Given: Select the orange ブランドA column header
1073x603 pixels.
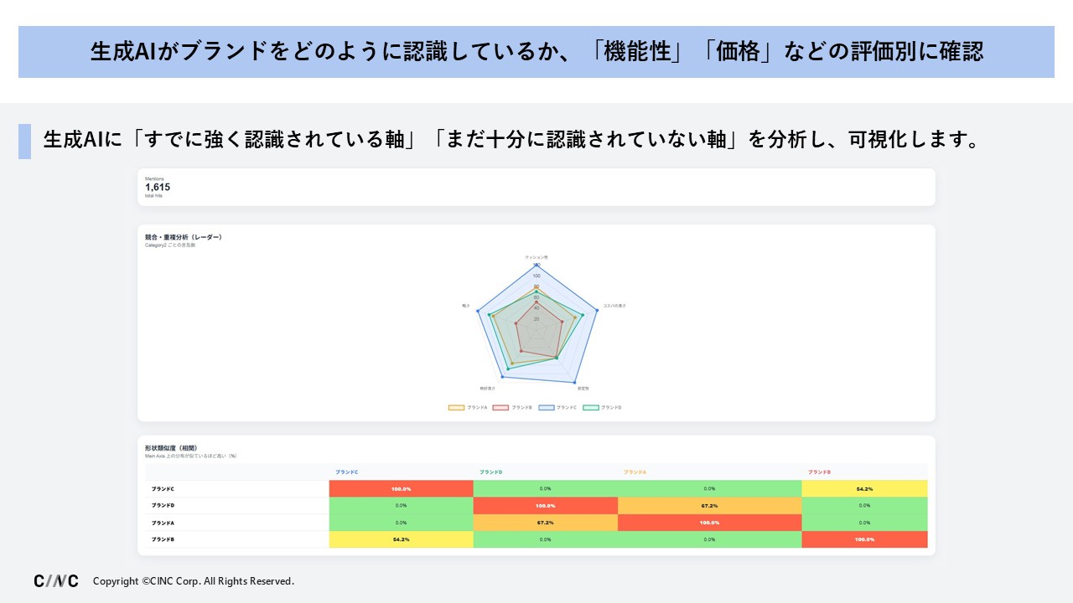Looking at the screenshot, I should pos(635,472).
